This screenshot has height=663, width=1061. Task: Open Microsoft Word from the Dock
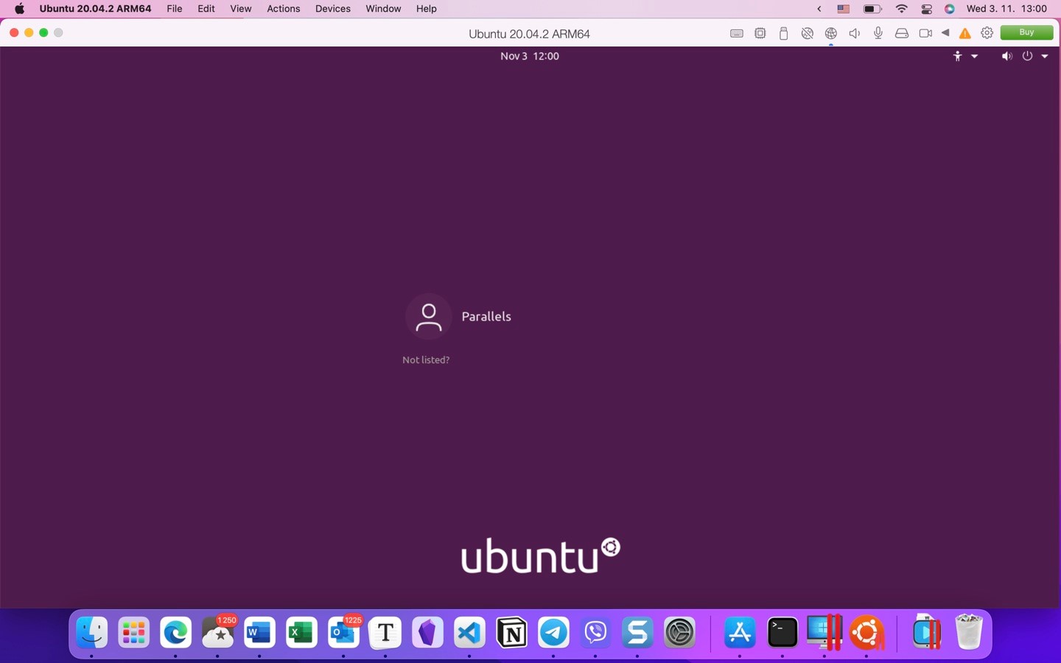[x=259, y=632]
